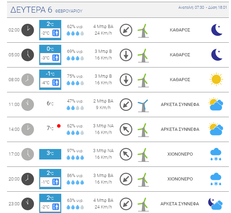Click the 0°C temperature box at 05:00
This screenshot has width=231, height=213.
pyautogui.click(x=50, y=55)
